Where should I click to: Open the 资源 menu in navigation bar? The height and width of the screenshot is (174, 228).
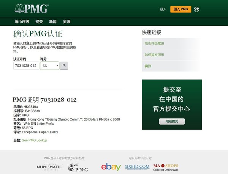[x=66, y=22]
